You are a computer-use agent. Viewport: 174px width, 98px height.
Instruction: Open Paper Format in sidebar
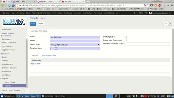point(10,82)
